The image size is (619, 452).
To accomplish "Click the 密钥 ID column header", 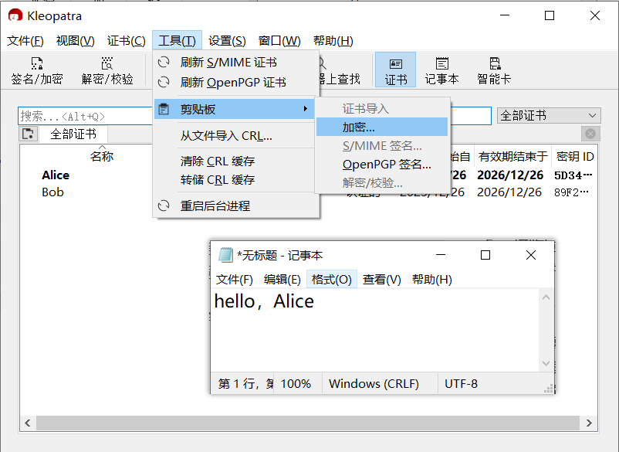I will [x=575, y=156].
